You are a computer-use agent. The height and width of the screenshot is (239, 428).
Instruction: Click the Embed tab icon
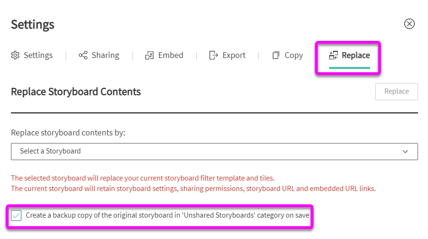(150, 56)
